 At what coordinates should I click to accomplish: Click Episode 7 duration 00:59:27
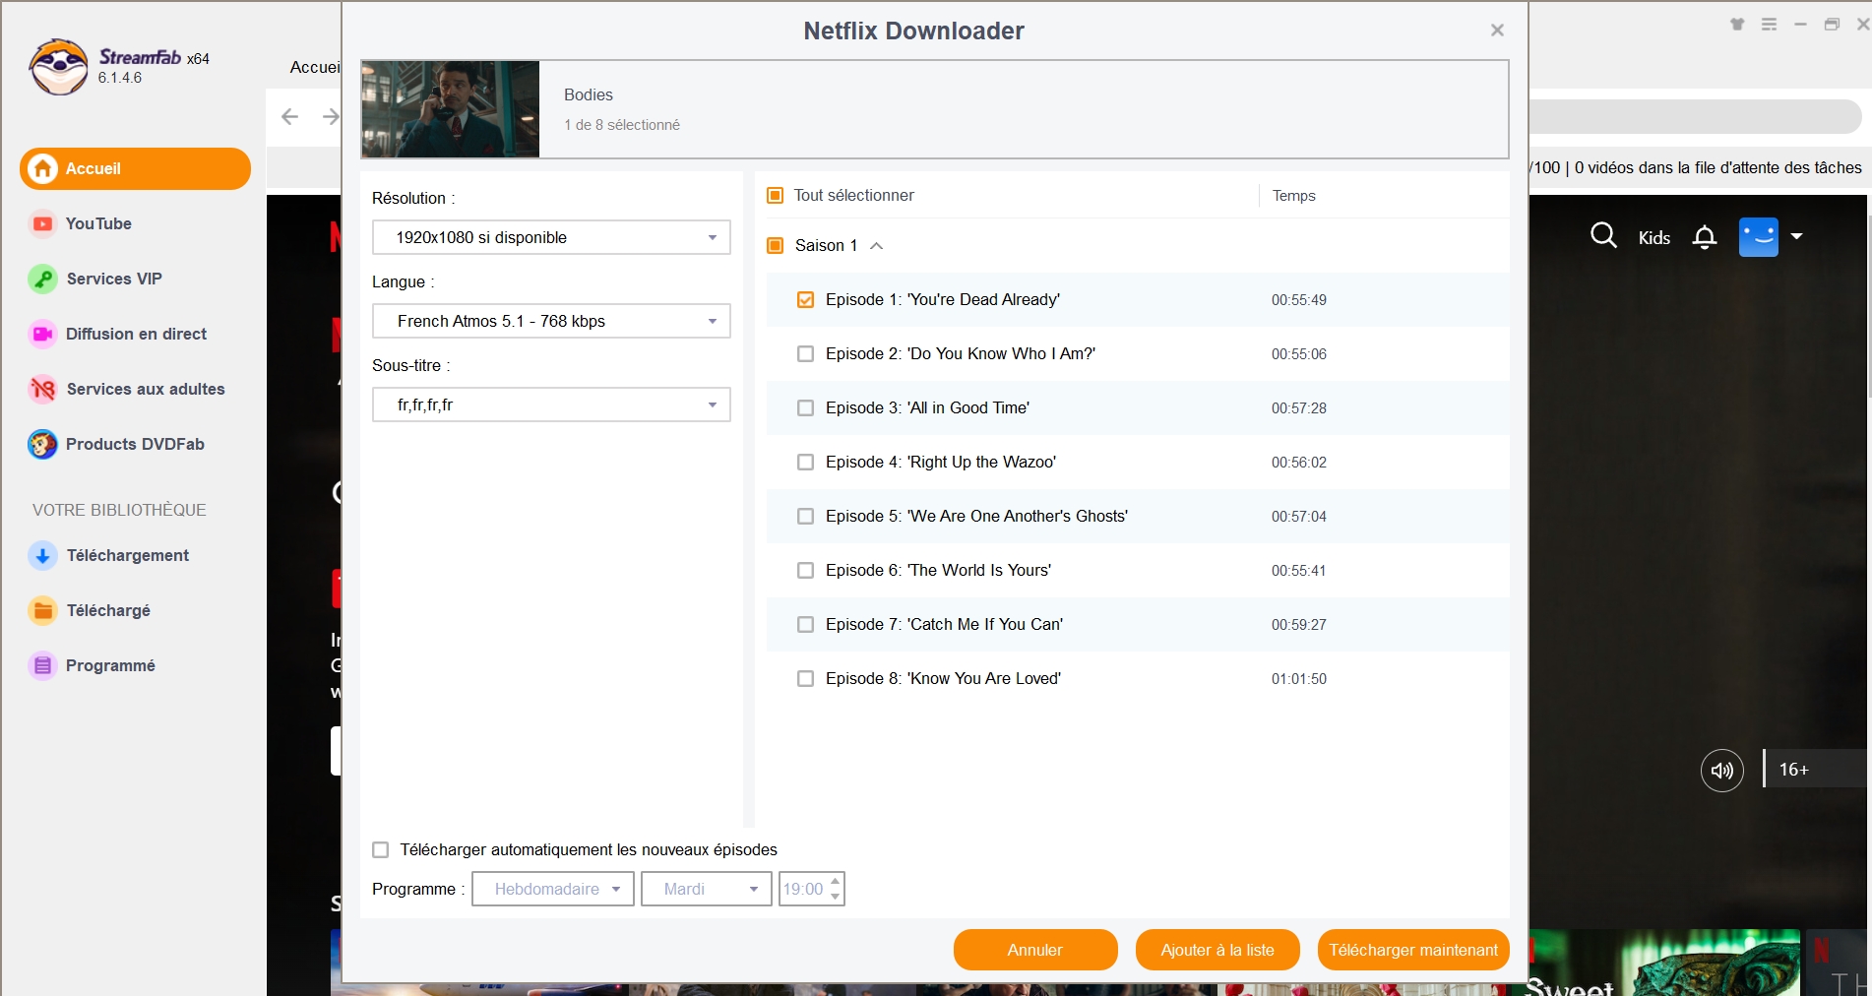coord(1299,625)
